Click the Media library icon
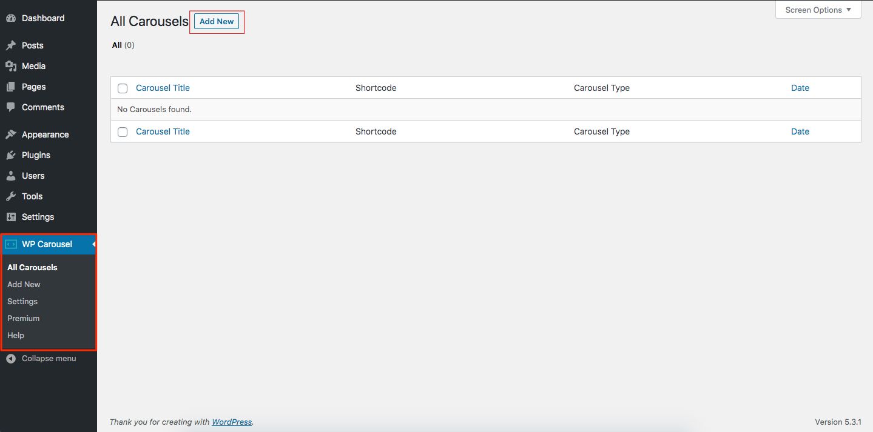This screenshot has height=432, width=873. click(x=11, y=66)
